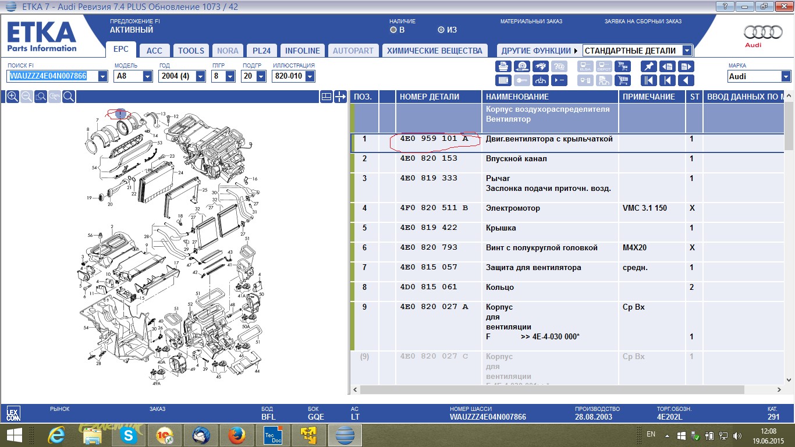
Task: Click the print icon in toolbar
Action: (x=503, y=66)
